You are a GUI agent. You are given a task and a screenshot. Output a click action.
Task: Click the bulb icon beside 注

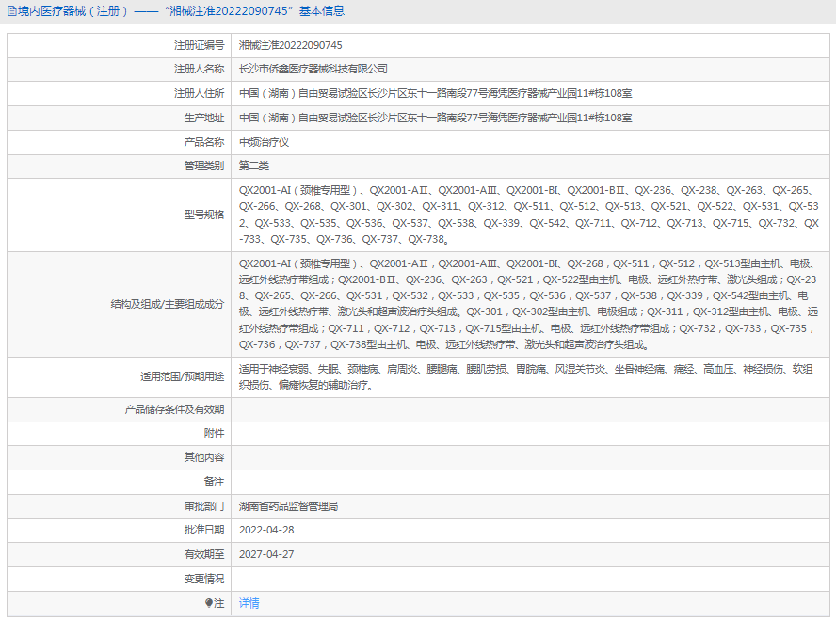coord(209,603)
